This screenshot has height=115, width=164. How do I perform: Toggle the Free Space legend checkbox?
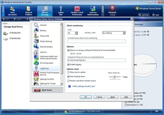(x=126, y=105)
